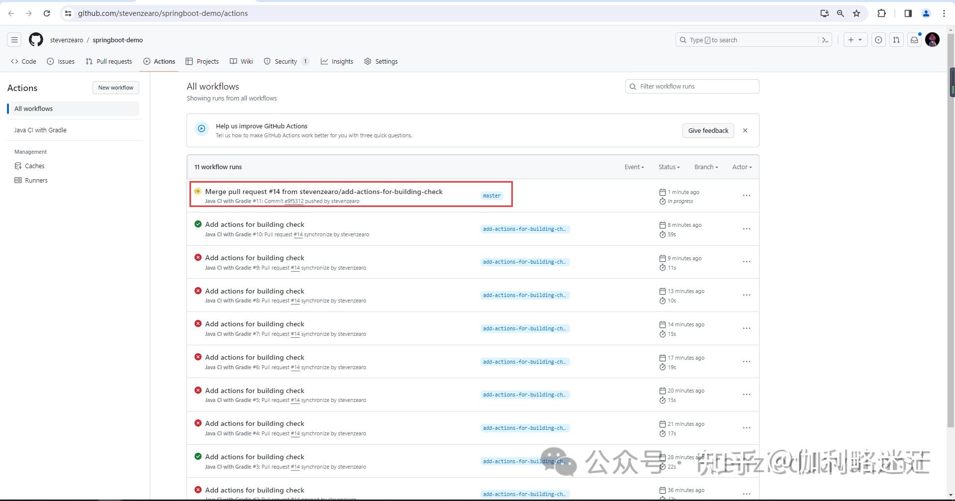Click the install GitHub app icon in address bar
Image resolution: width=955 pixels, height=501 pixels.
pos(824,13)
